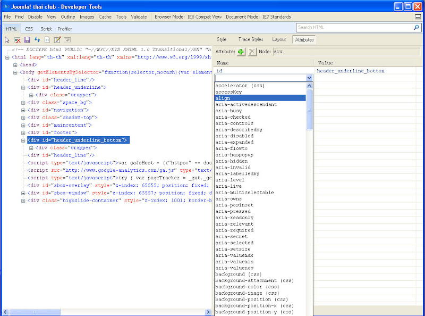Click the save HTML disk icon
Image resolution: width=425 pixels, height=316 pixels.
coord(27,40)
